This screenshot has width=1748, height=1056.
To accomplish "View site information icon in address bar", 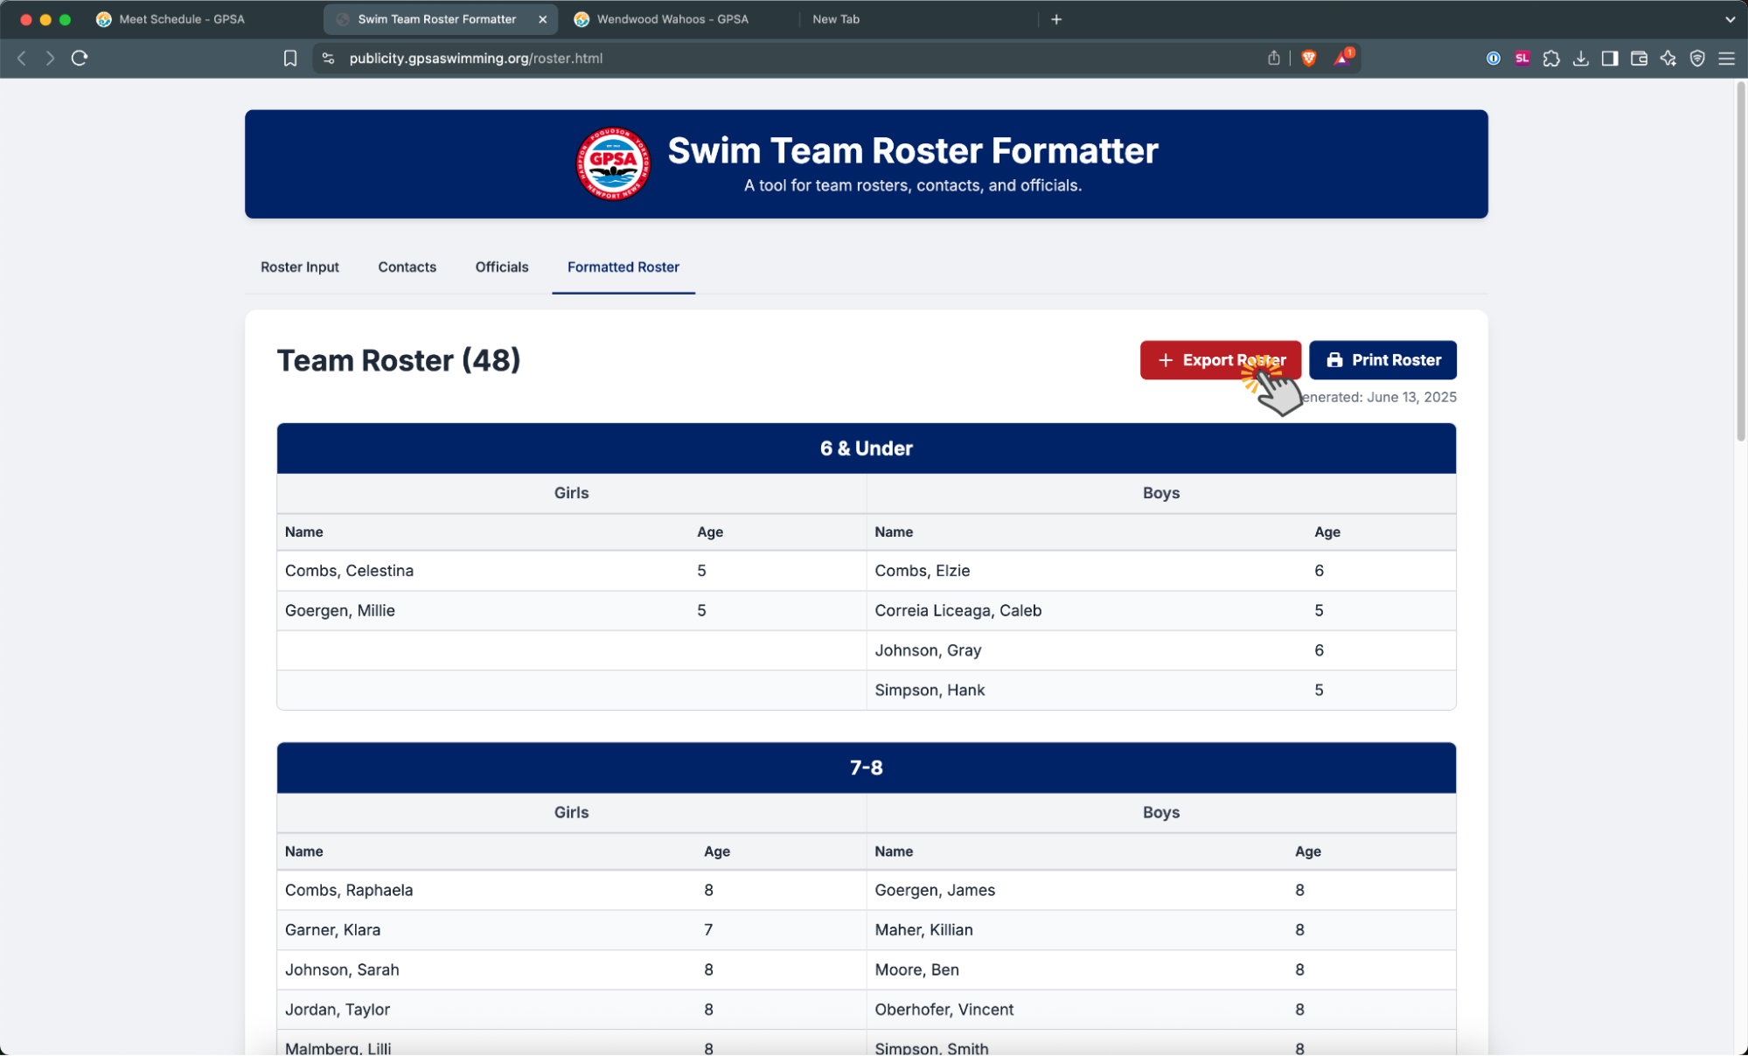I will (329, 58).
